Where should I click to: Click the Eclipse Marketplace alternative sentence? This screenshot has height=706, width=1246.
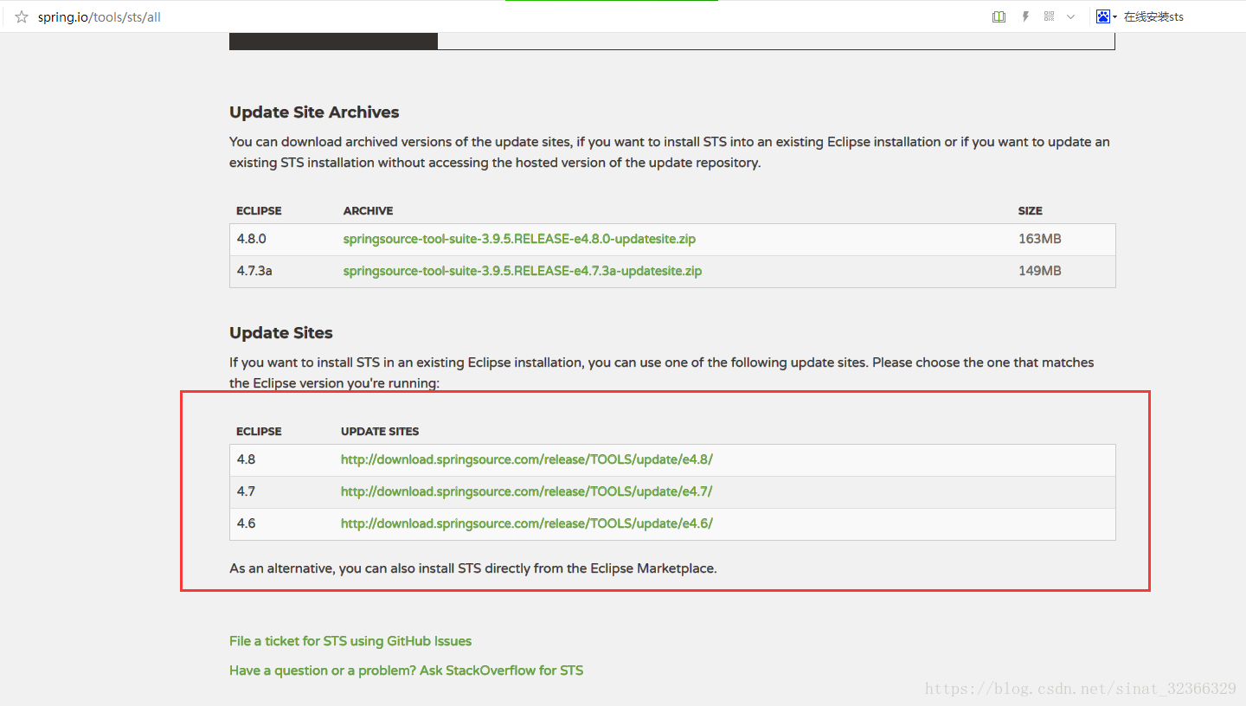473,569
